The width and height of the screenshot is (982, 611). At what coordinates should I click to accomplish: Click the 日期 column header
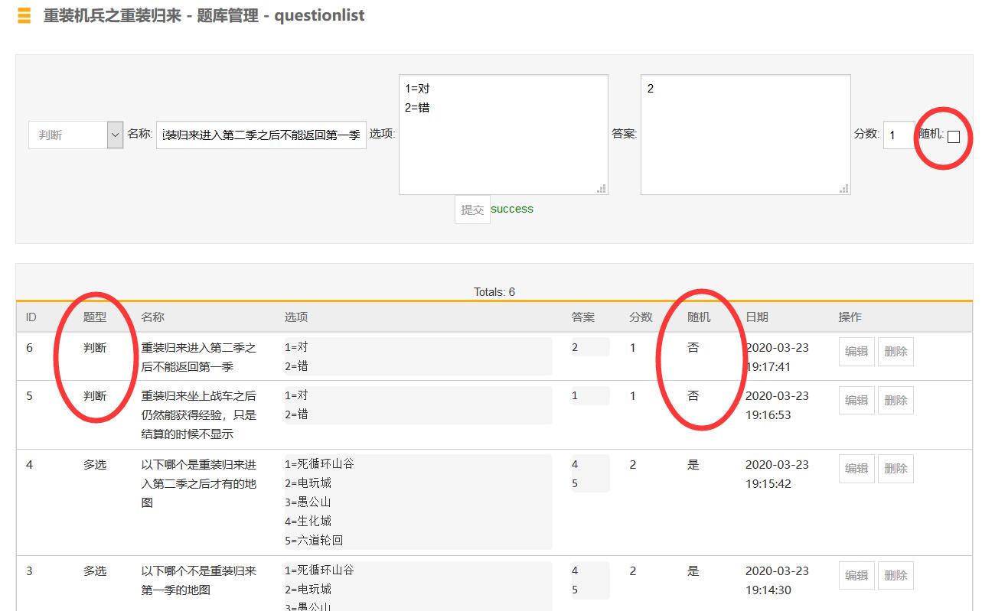coord(757,317)
